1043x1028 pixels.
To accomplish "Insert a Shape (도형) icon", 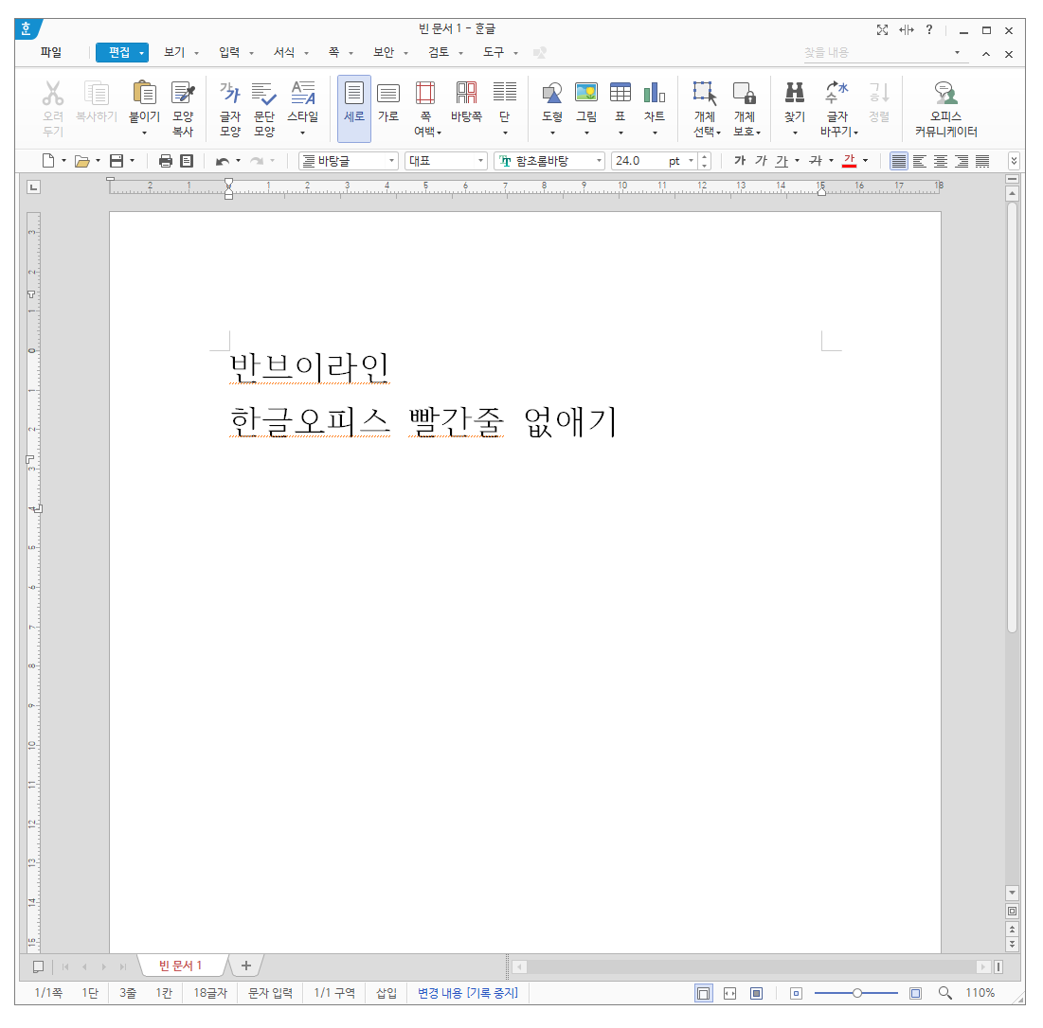I will [552, 94].
